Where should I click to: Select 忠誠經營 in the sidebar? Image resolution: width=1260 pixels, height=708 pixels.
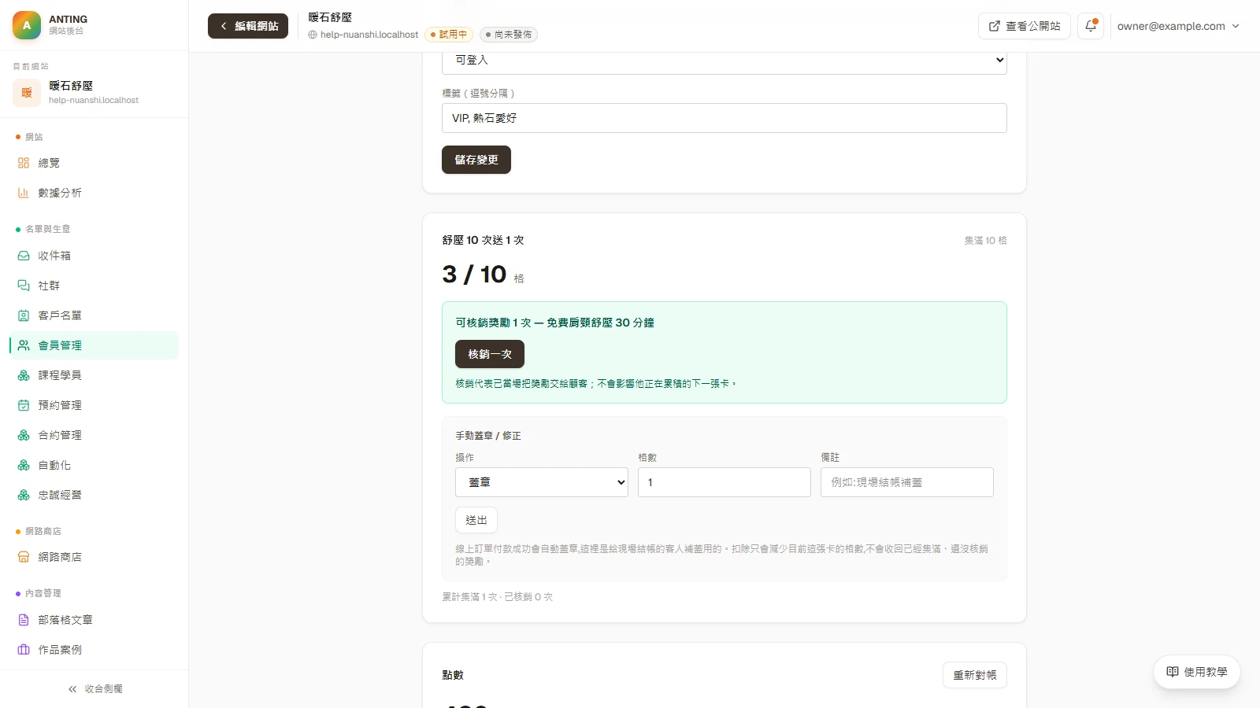(x=94, y=495)
